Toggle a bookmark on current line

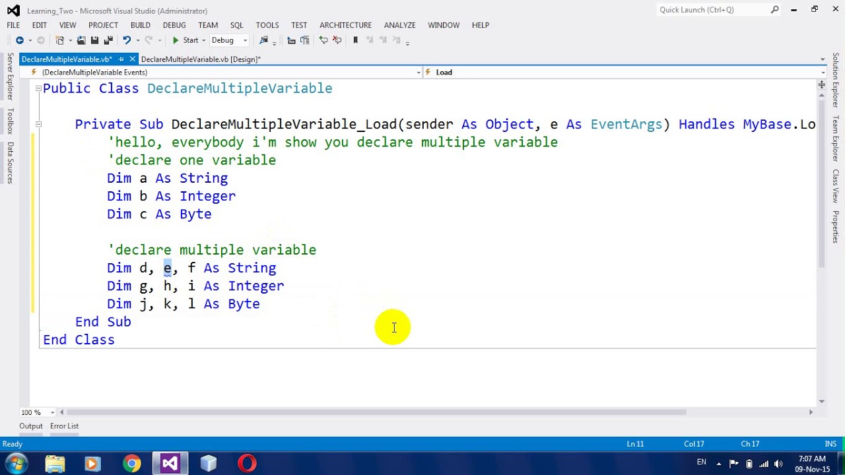(x=355, y=40)
